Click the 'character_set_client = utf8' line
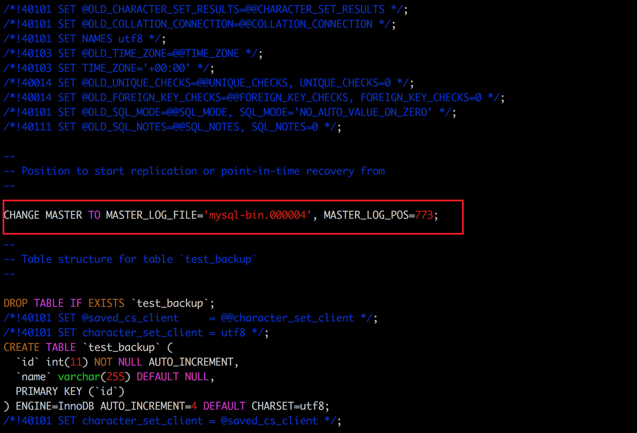This screenshot has width=637, height=433. [136, 333]
